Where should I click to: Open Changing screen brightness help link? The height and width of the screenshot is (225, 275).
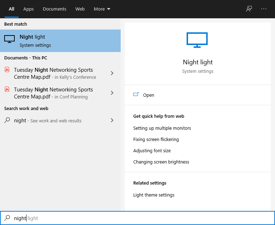pyautogui.click(x=161, y=162)
